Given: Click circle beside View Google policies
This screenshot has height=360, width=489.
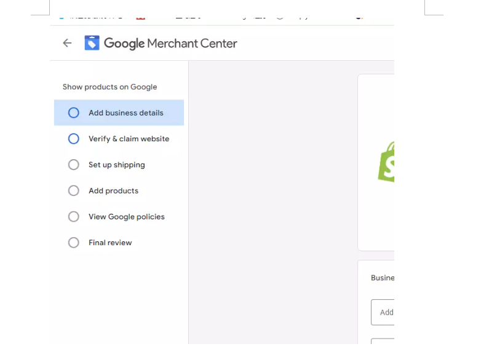Looking at the screenshot, I should (x=74, y=216).
